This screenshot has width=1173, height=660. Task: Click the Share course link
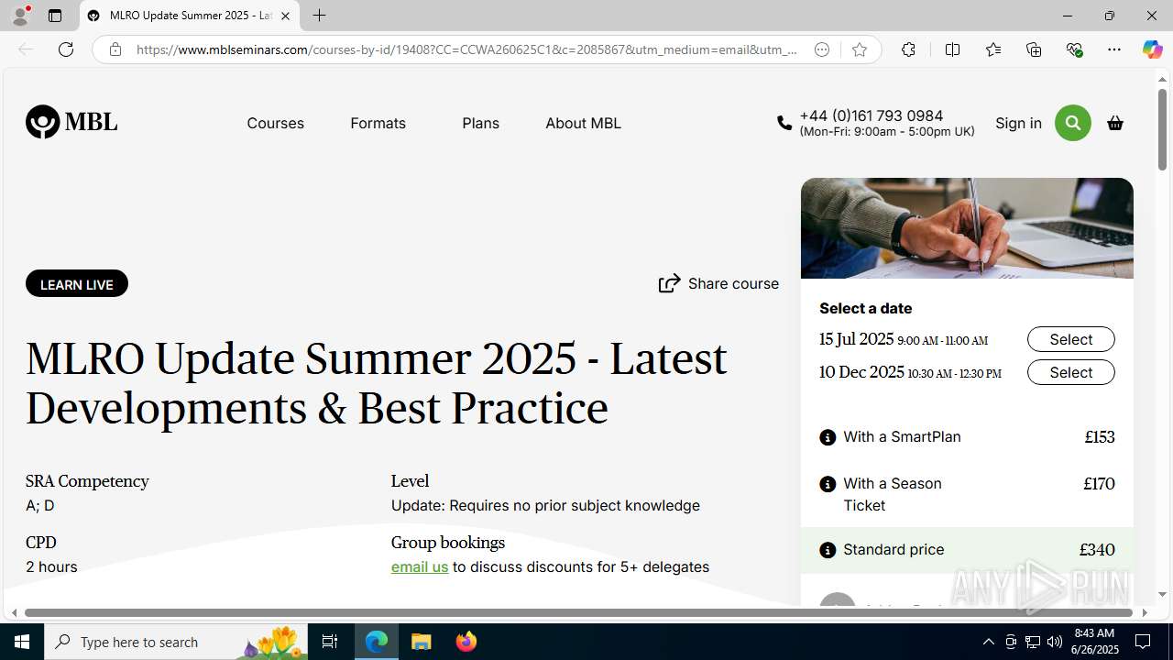(x=718, y=283)
